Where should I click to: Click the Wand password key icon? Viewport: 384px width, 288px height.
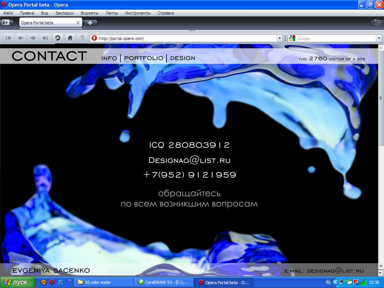click(x=82, y=38)
